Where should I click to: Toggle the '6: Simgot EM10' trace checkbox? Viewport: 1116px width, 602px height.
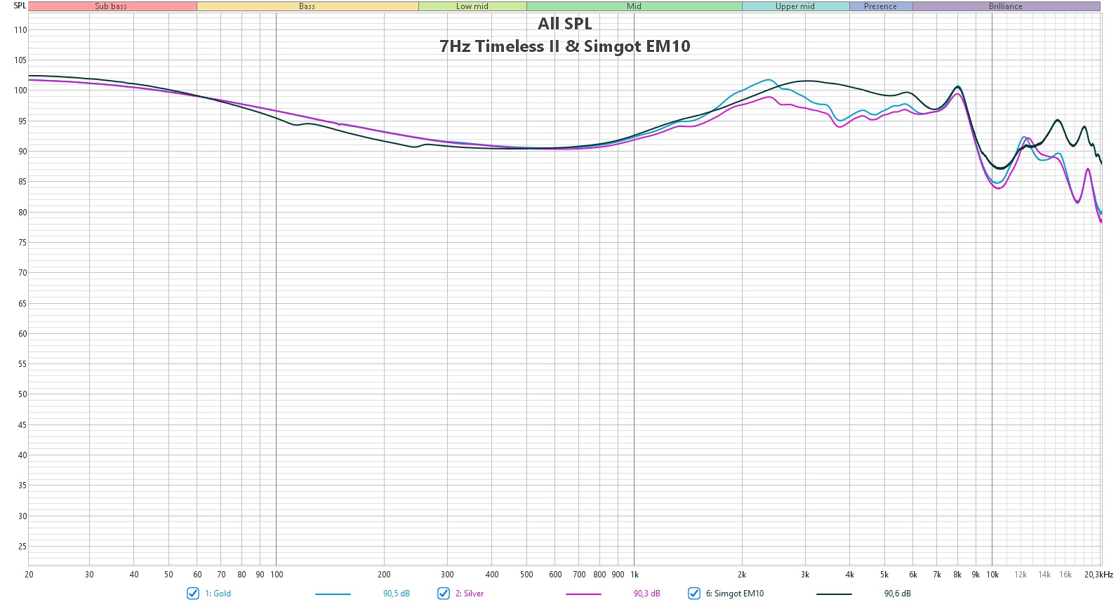pyautogui.click(x=694, y=594)
